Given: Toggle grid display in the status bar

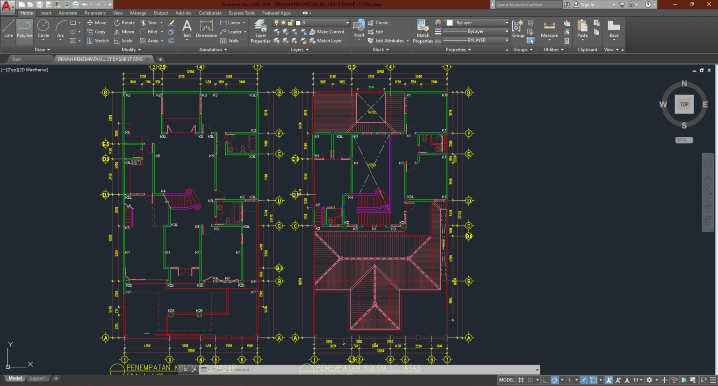Looking at the screenshot, I should pyautogui.click(x=521, y=379).
